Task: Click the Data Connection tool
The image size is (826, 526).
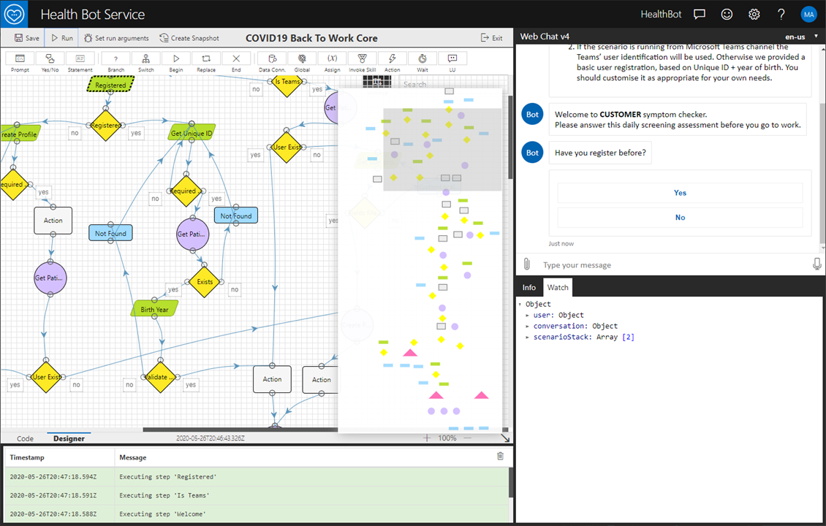Action: click(272, 58)
